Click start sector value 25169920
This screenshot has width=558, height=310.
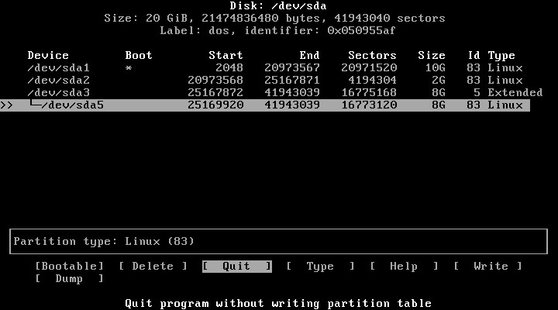(215, 105)
